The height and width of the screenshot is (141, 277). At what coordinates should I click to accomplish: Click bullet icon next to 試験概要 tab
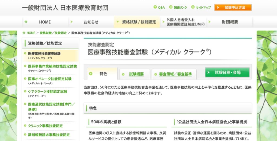click(x=123, y=74)
